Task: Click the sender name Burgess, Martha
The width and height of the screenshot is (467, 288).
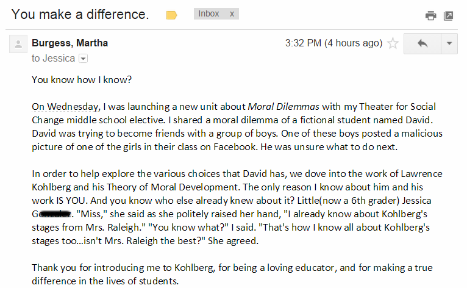Action: coord(70,43)
